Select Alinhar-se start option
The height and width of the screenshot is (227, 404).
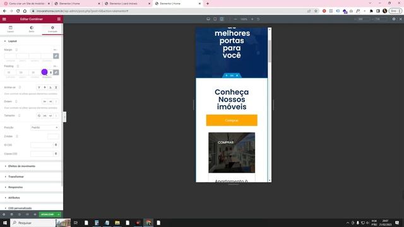(39, 88)
